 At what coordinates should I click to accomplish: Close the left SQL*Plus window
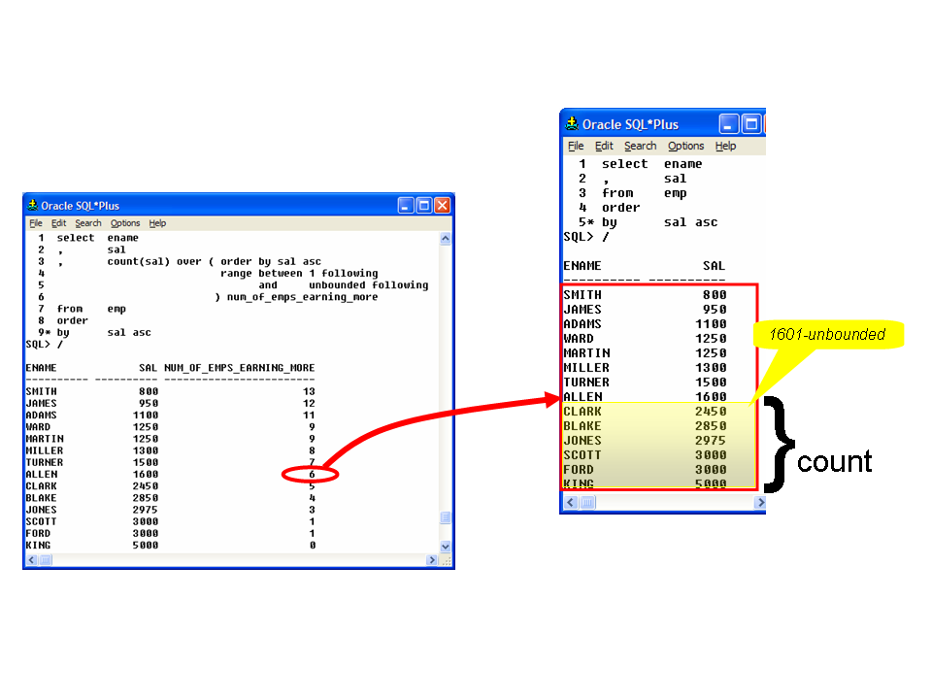pos(443,206)
